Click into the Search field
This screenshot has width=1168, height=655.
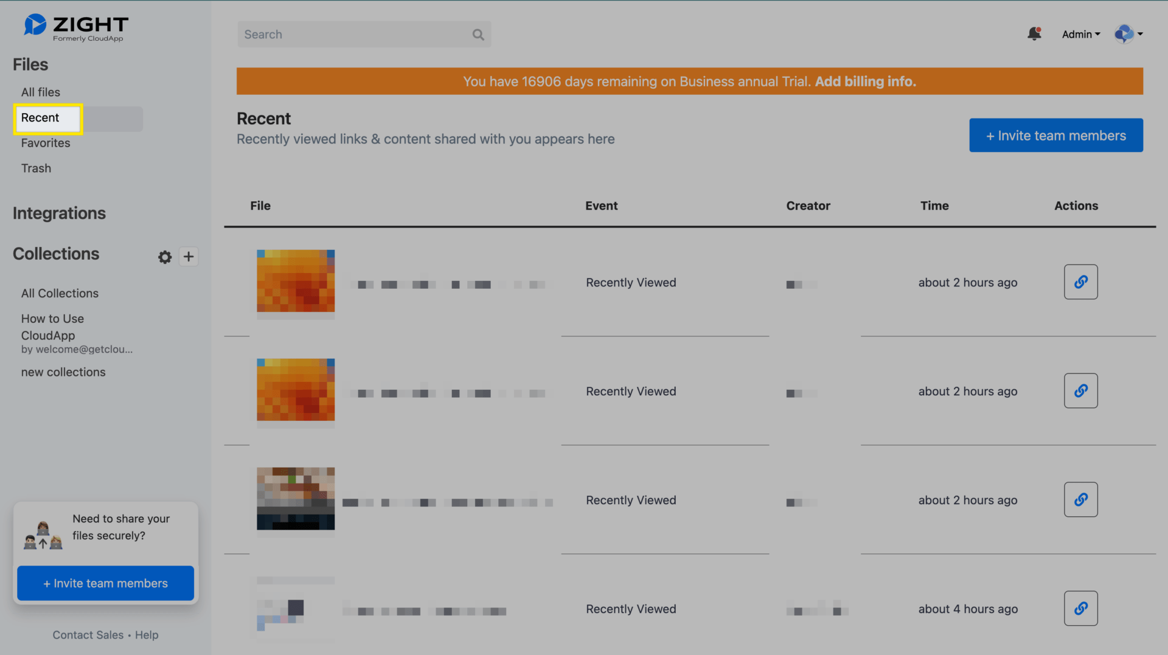tap(353, 35)
